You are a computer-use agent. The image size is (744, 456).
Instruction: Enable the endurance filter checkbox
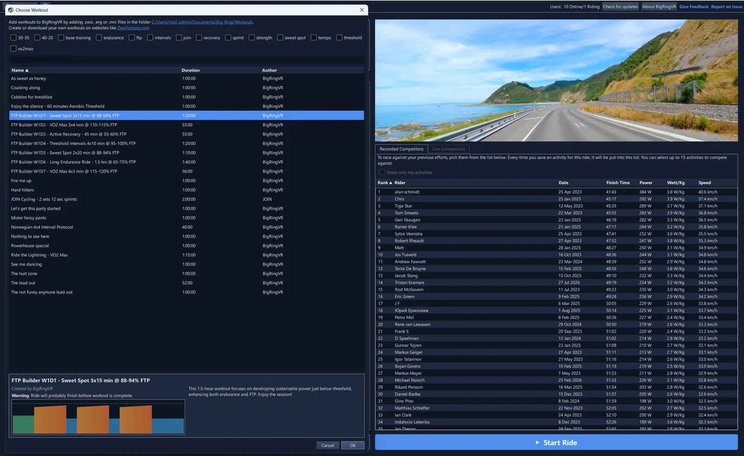(x=99, y=38)
